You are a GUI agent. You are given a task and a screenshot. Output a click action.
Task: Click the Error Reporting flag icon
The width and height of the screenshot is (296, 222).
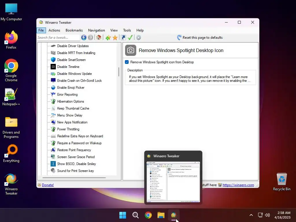(x=53, y=95)
